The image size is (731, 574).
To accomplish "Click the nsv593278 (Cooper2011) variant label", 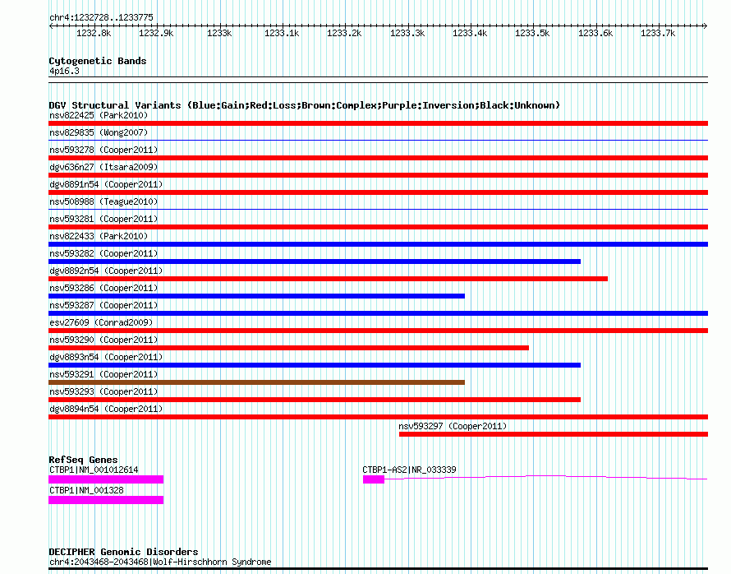I will [103, 150].
